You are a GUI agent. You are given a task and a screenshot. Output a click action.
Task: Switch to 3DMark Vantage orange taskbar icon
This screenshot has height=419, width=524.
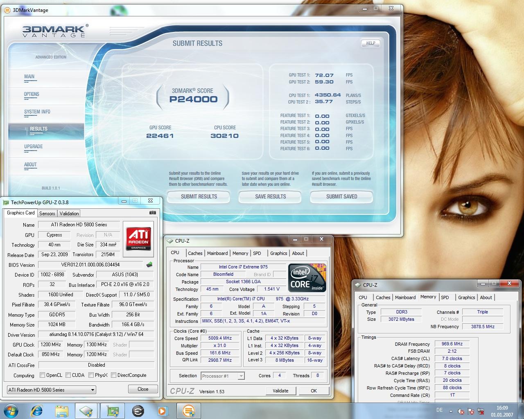[x=189, y=410]
